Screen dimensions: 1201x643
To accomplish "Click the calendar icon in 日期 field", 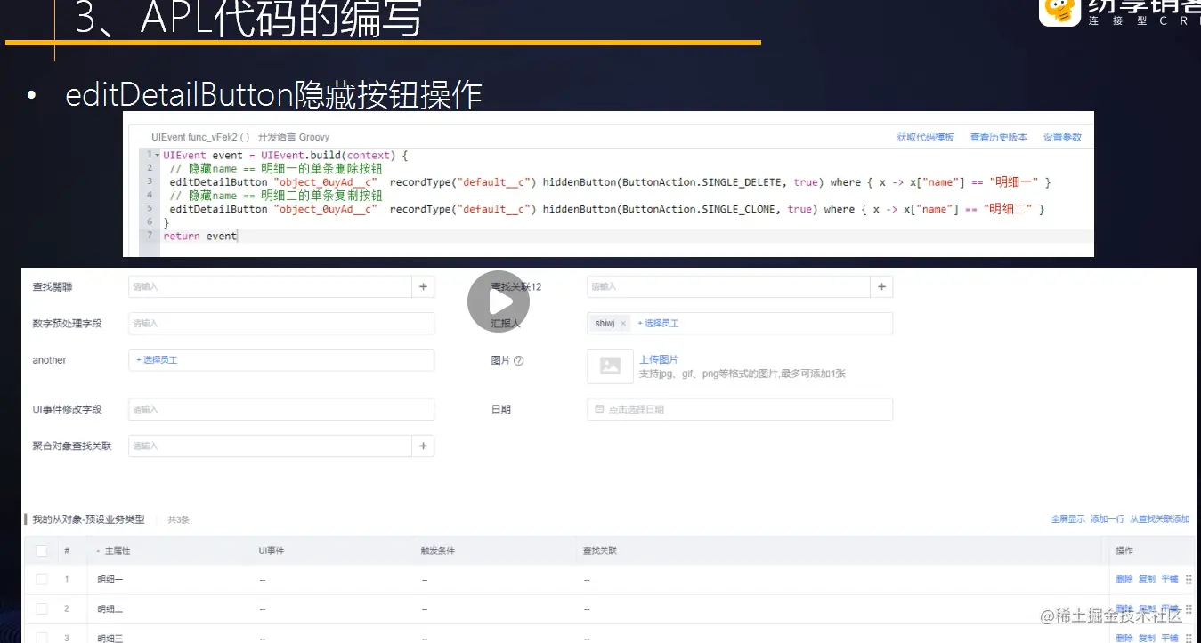I will point(600,409).
